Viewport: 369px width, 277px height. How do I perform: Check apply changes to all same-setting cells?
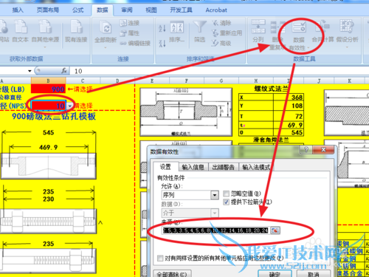tap(160, 258)
